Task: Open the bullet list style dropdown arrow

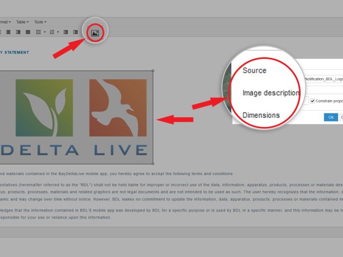Action: 45,32
